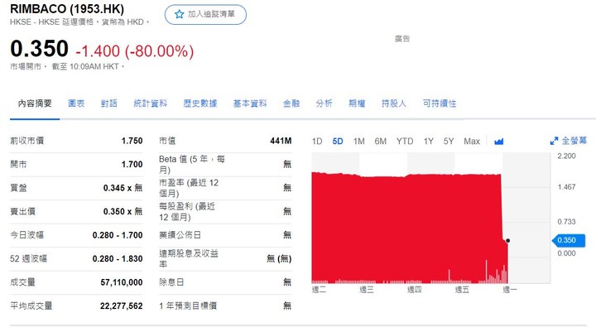Click the 成交量 value 57,110,000

tap(122, 282)
